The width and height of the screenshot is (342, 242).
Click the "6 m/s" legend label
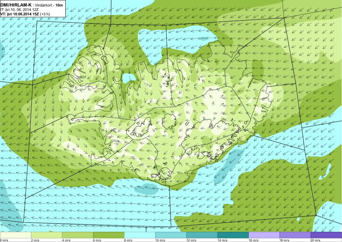[x=97, y=240]
